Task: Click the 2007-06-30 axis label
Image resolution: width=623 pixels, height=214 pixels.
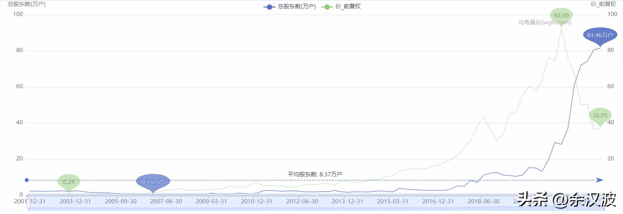Action: 166,201
